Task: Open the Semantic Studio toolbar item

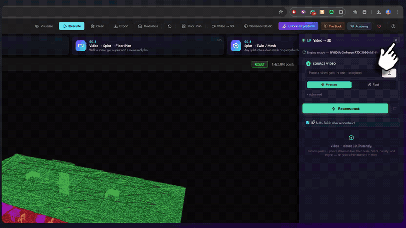Action: tap(258, 26)
